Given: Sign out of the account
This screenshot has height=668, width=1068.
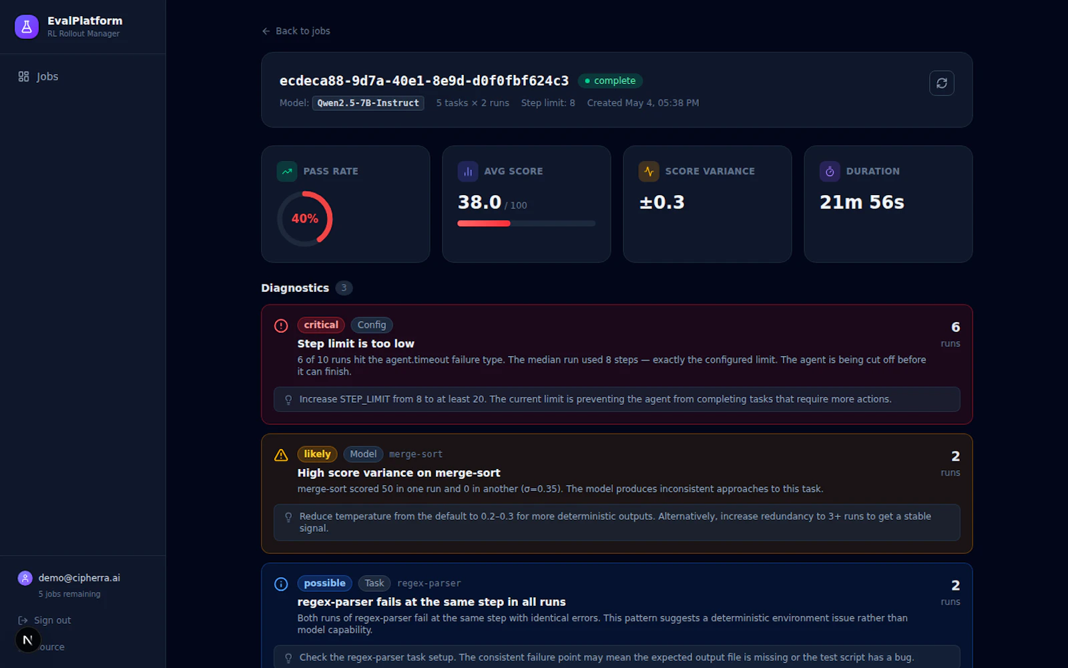Looking at the screenshot, I should (x=45, y=621).
